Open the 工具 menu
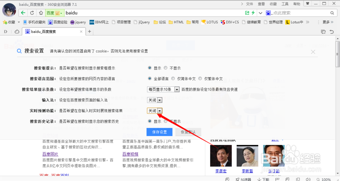 point(285,4)
